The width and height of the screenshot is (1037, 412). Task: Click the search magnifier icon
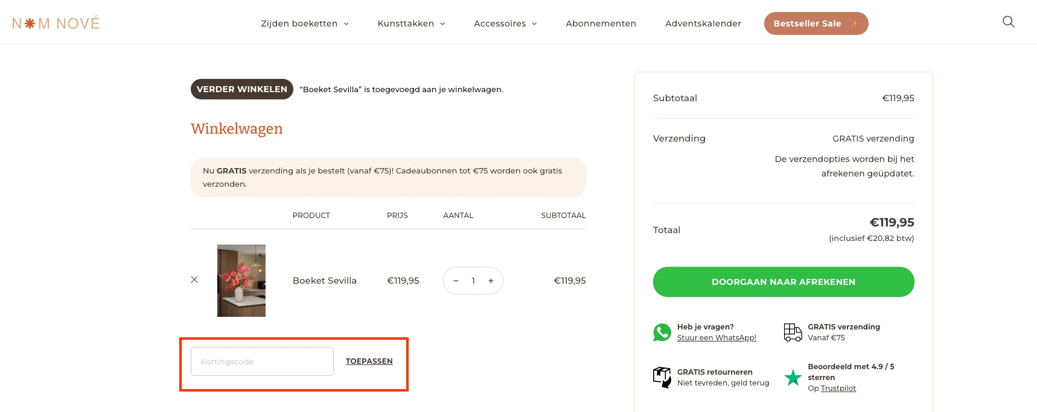(1008, 22)
